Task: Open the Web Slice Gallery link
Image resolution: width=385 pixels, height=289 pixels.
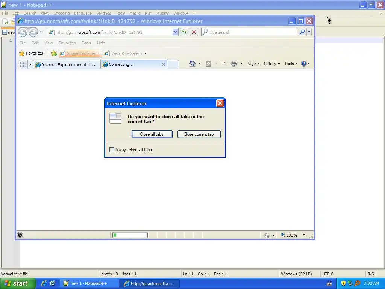Action: (125, 53)
